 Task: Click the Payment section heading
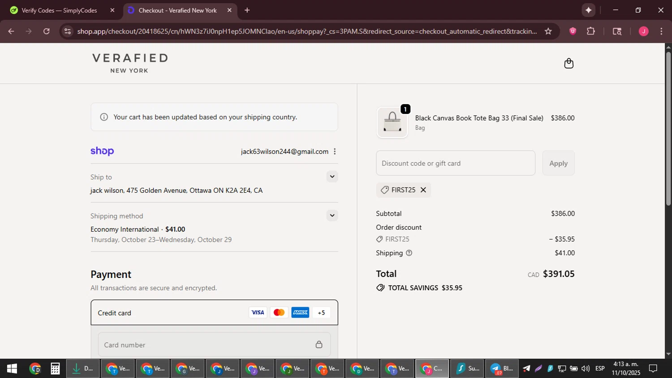[111, 274]
